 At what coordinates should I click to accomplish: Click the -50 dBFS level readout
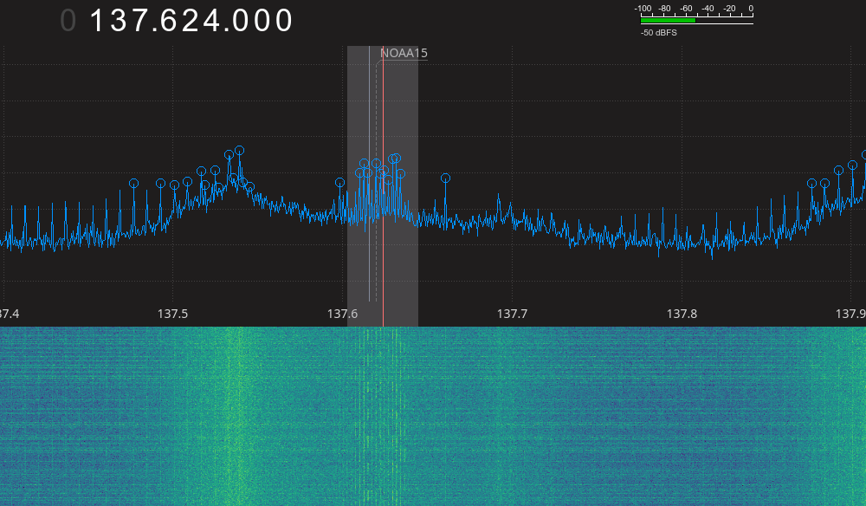click(659, 32)
